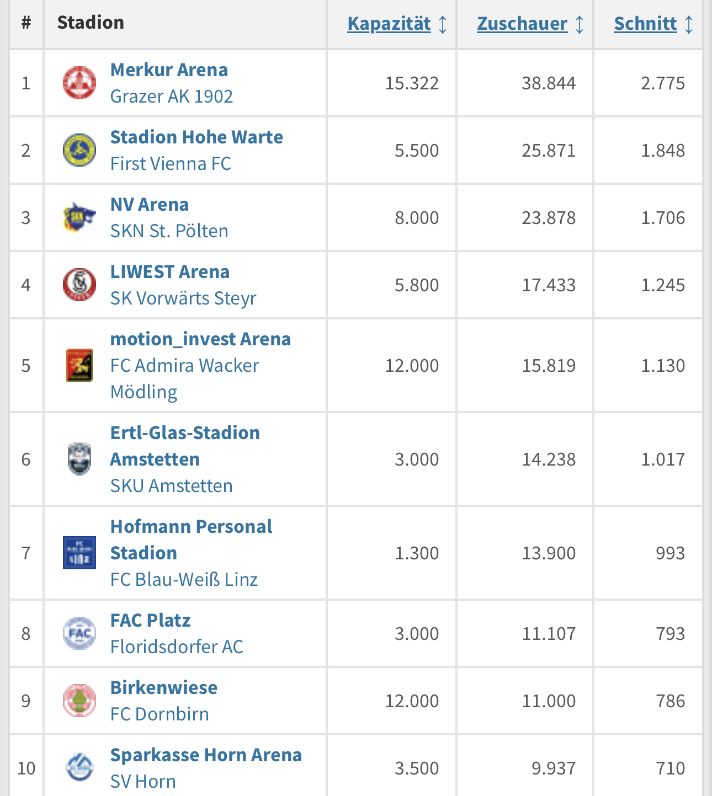Viewport: 712px width, 796px height.
Task: Click the SKU Amstetten club crest
Action: pos(79,459)
